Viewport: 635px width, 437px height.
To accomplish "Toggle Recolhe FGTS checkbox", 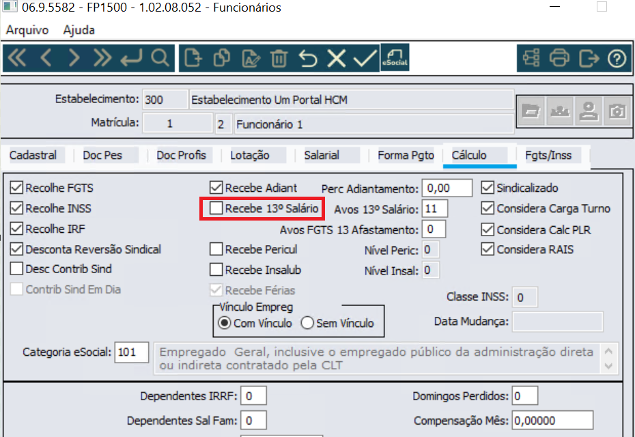I will coord(16,188).
